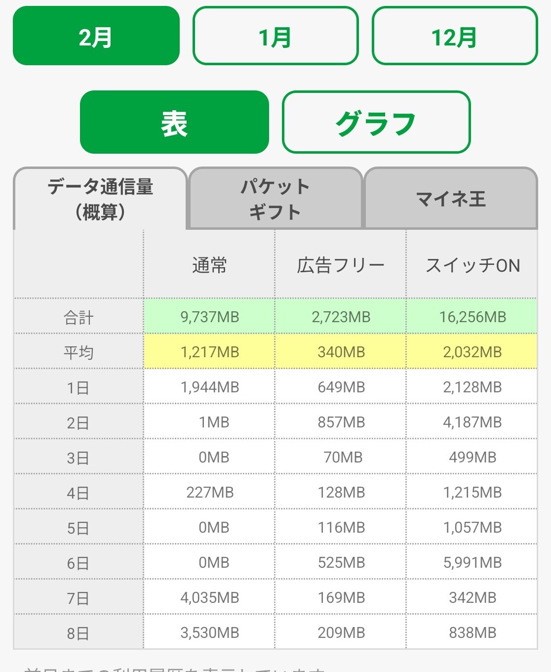Switch to the グラフ graph view
Viewport: 551px width, 672px height.
coord(376,122)
